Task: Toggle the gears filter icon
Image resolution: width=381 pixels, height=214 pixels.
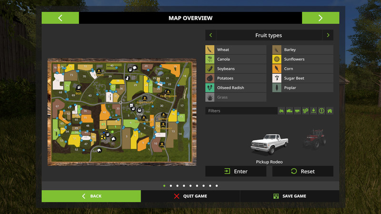Action: pos(306,111)
